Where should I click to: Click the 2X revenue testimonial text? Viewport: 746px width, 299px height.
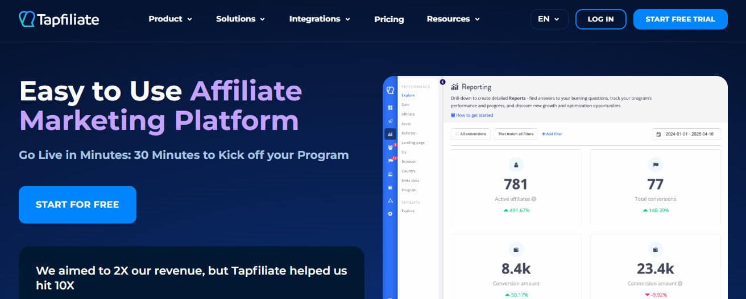click(x=192, y=277)
